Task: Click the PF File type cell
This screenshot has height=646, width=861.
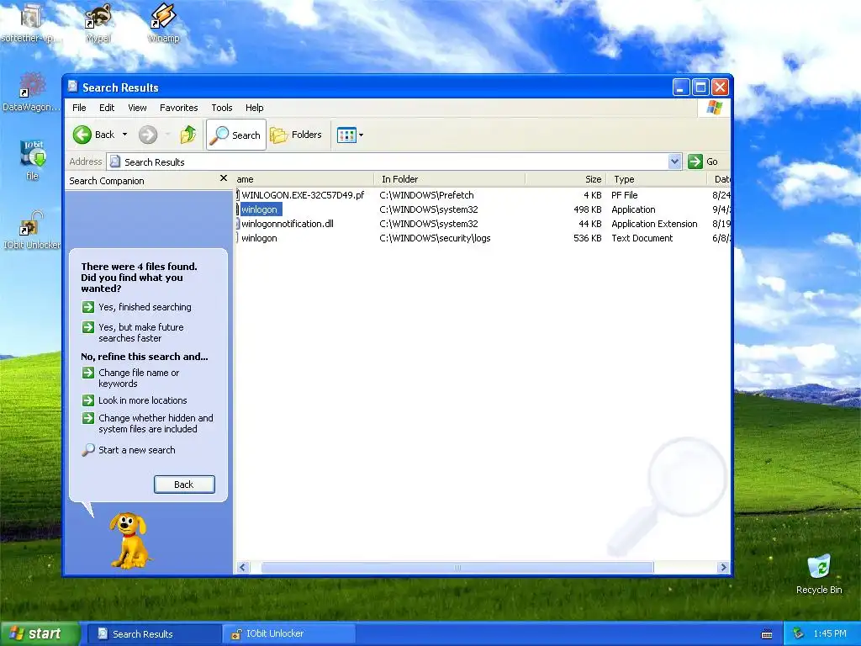Action: coord(625,195)
